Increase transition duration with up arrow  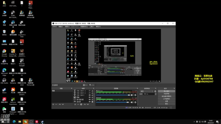click(156, 93)
